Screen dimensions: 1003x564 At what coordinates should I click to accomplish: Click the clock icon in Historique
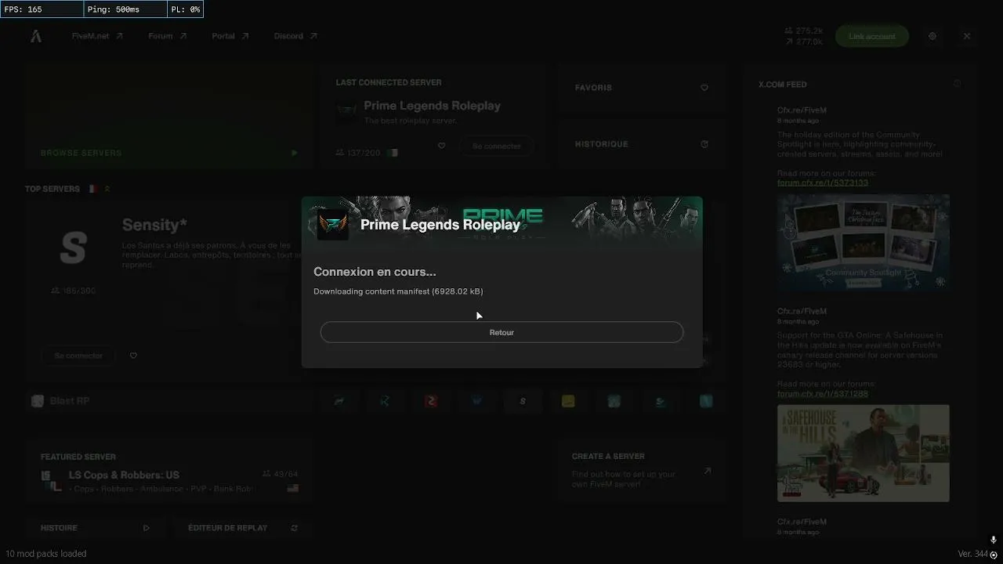(704, 144)
